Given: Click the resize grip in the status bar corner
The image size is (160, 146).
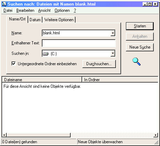Looking at the screenshot, I should [x=157, y=142].
